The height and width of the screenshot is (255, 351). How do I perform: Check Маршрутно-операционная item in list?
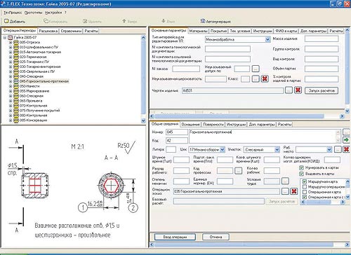point(305,186)
